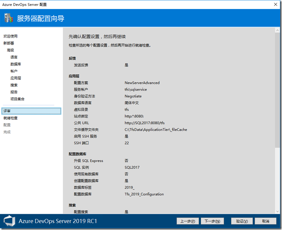
Task: Click the 验证(V) verify button
Action: click(x=242, y=221)
